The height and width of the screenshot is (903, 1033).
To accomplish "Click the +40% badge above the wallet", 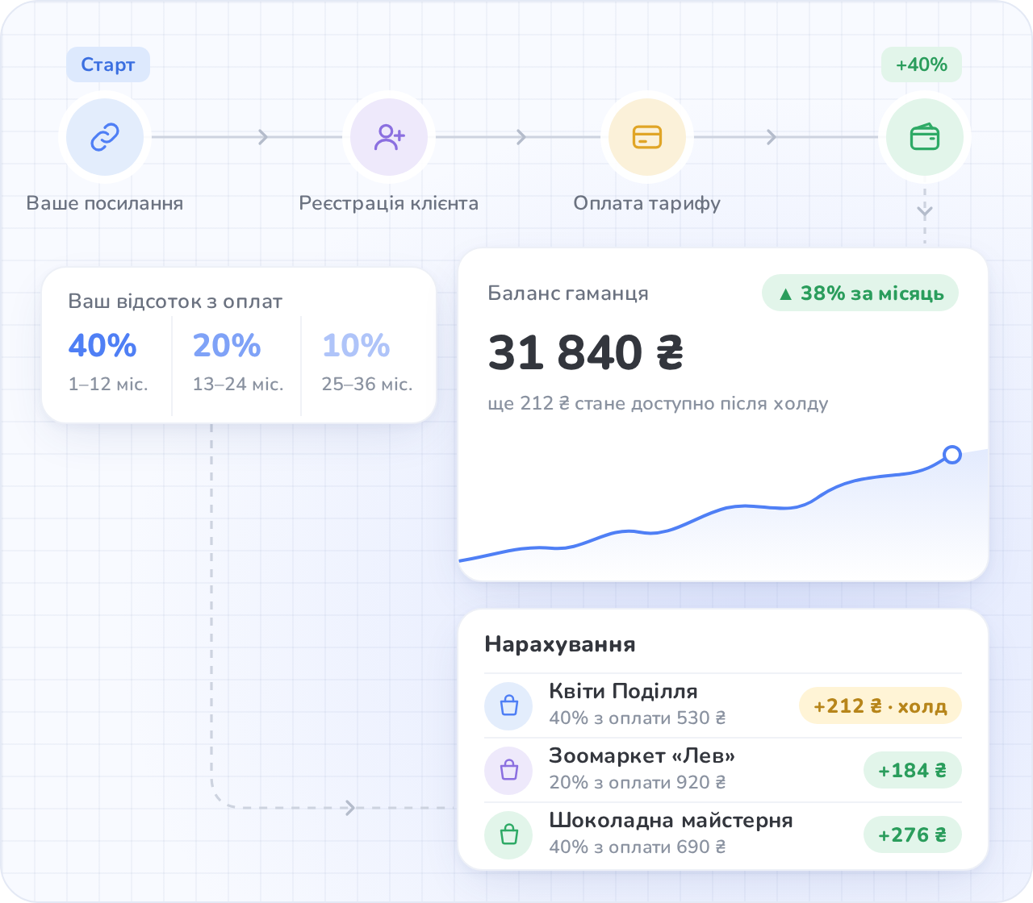I will click(x=922, y=64).
